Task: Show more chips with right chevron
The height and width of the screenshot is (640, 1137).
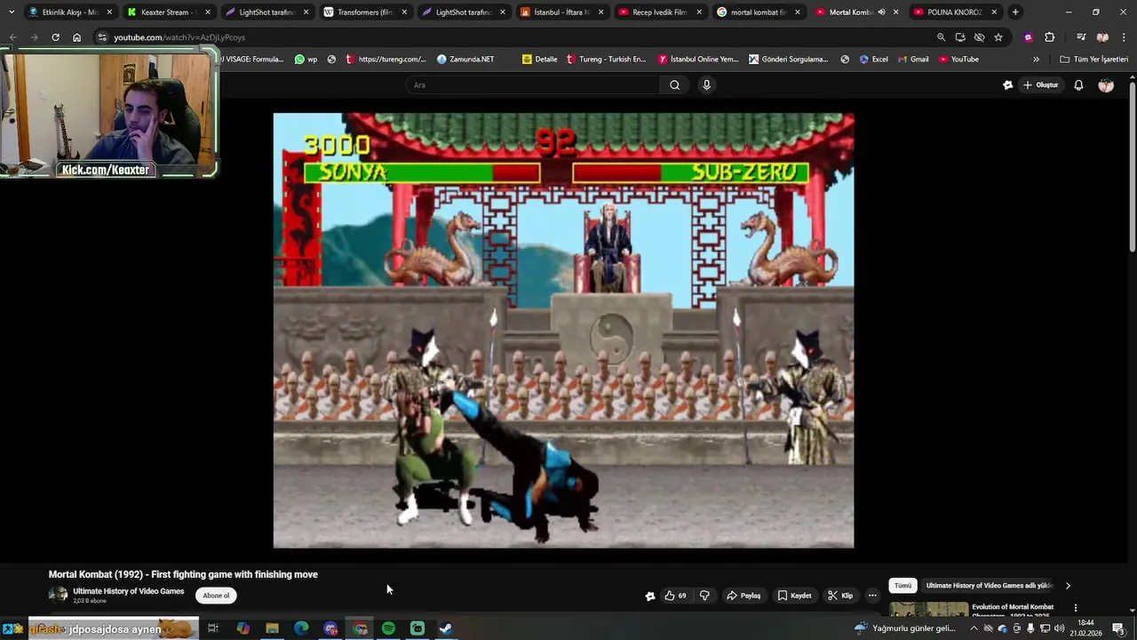Action: pyautogui.click(x=1068, y=586)
